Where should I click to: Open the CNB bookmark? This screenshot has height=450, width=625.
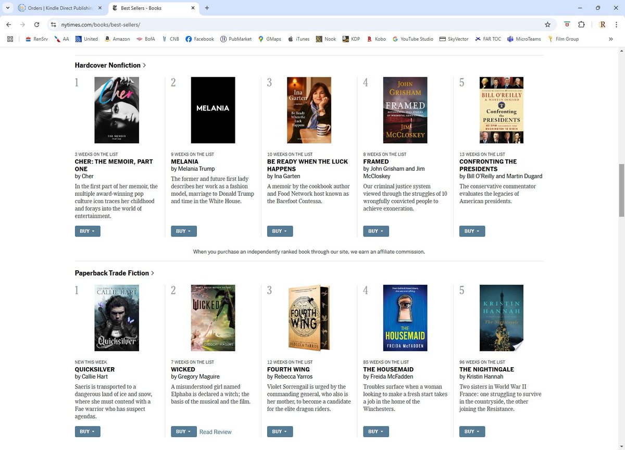[170, 39]
